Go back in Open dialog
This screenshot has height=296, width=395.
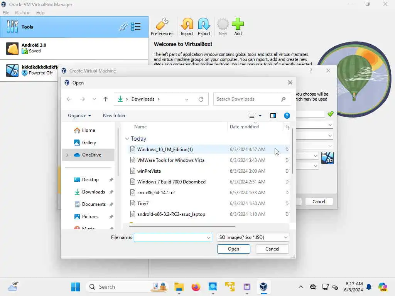[69, 99]
